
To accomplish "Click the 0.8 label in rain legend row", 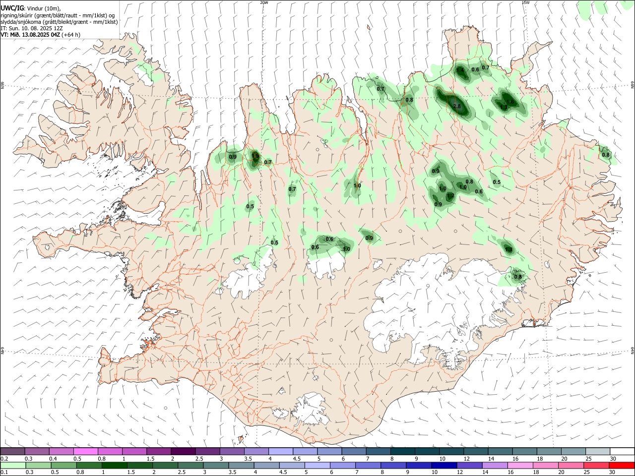I will pyautogui.click(x=80, y=473).
